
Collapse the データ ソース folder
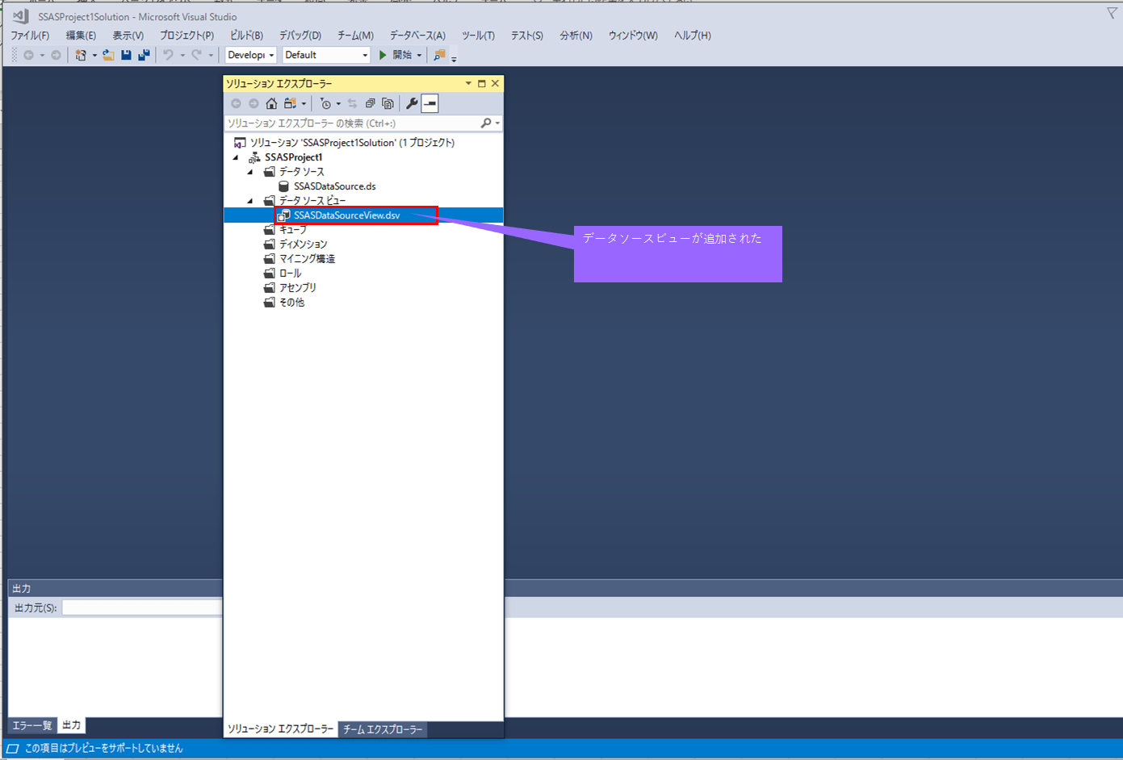(250, 172)
